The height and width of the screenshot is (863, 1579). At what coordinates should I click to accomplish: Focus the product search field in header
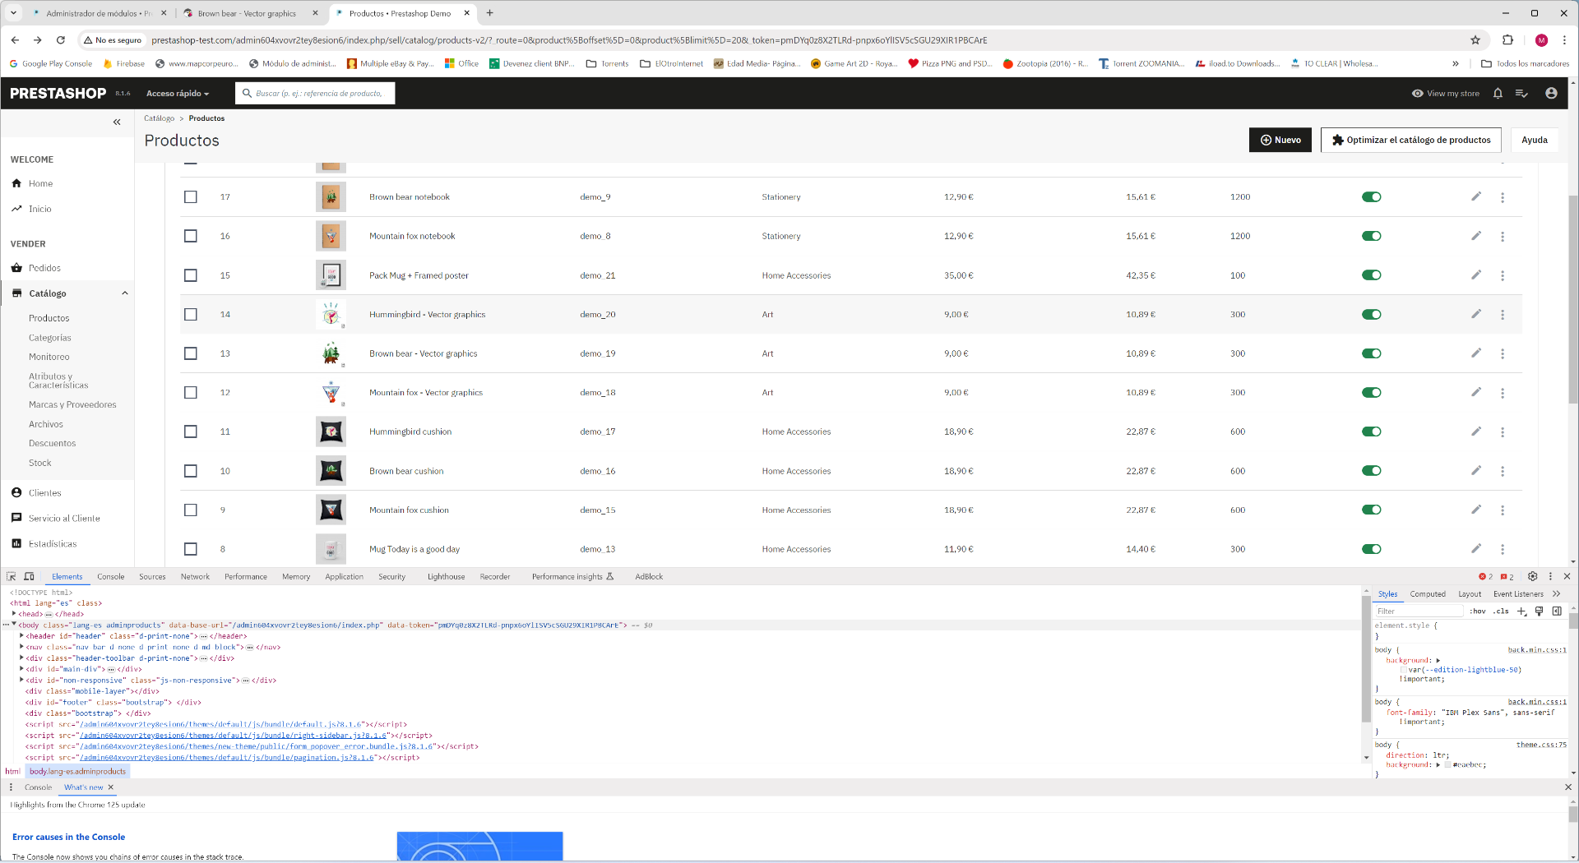pyautogui.click(x=315, y=94)
